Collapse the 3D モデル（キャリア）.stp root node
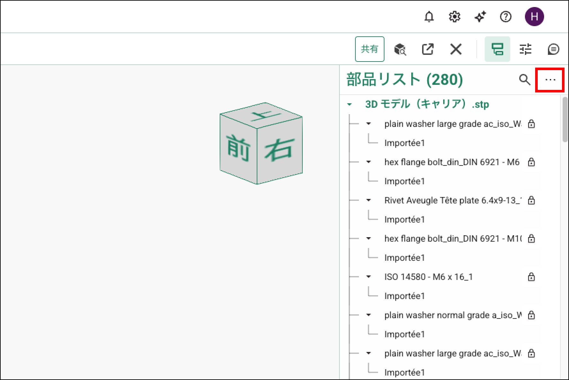The height and width of the screenshot is (380, 569). point(350,105)
